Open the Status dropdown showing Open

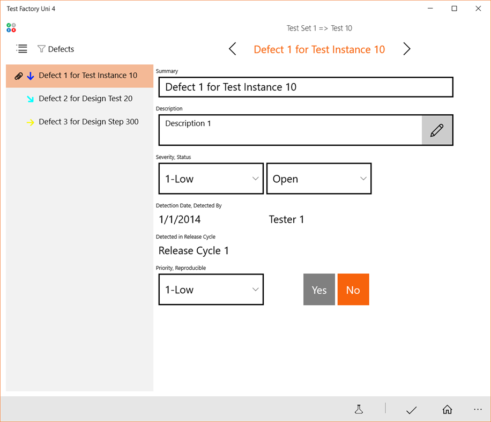319,179
